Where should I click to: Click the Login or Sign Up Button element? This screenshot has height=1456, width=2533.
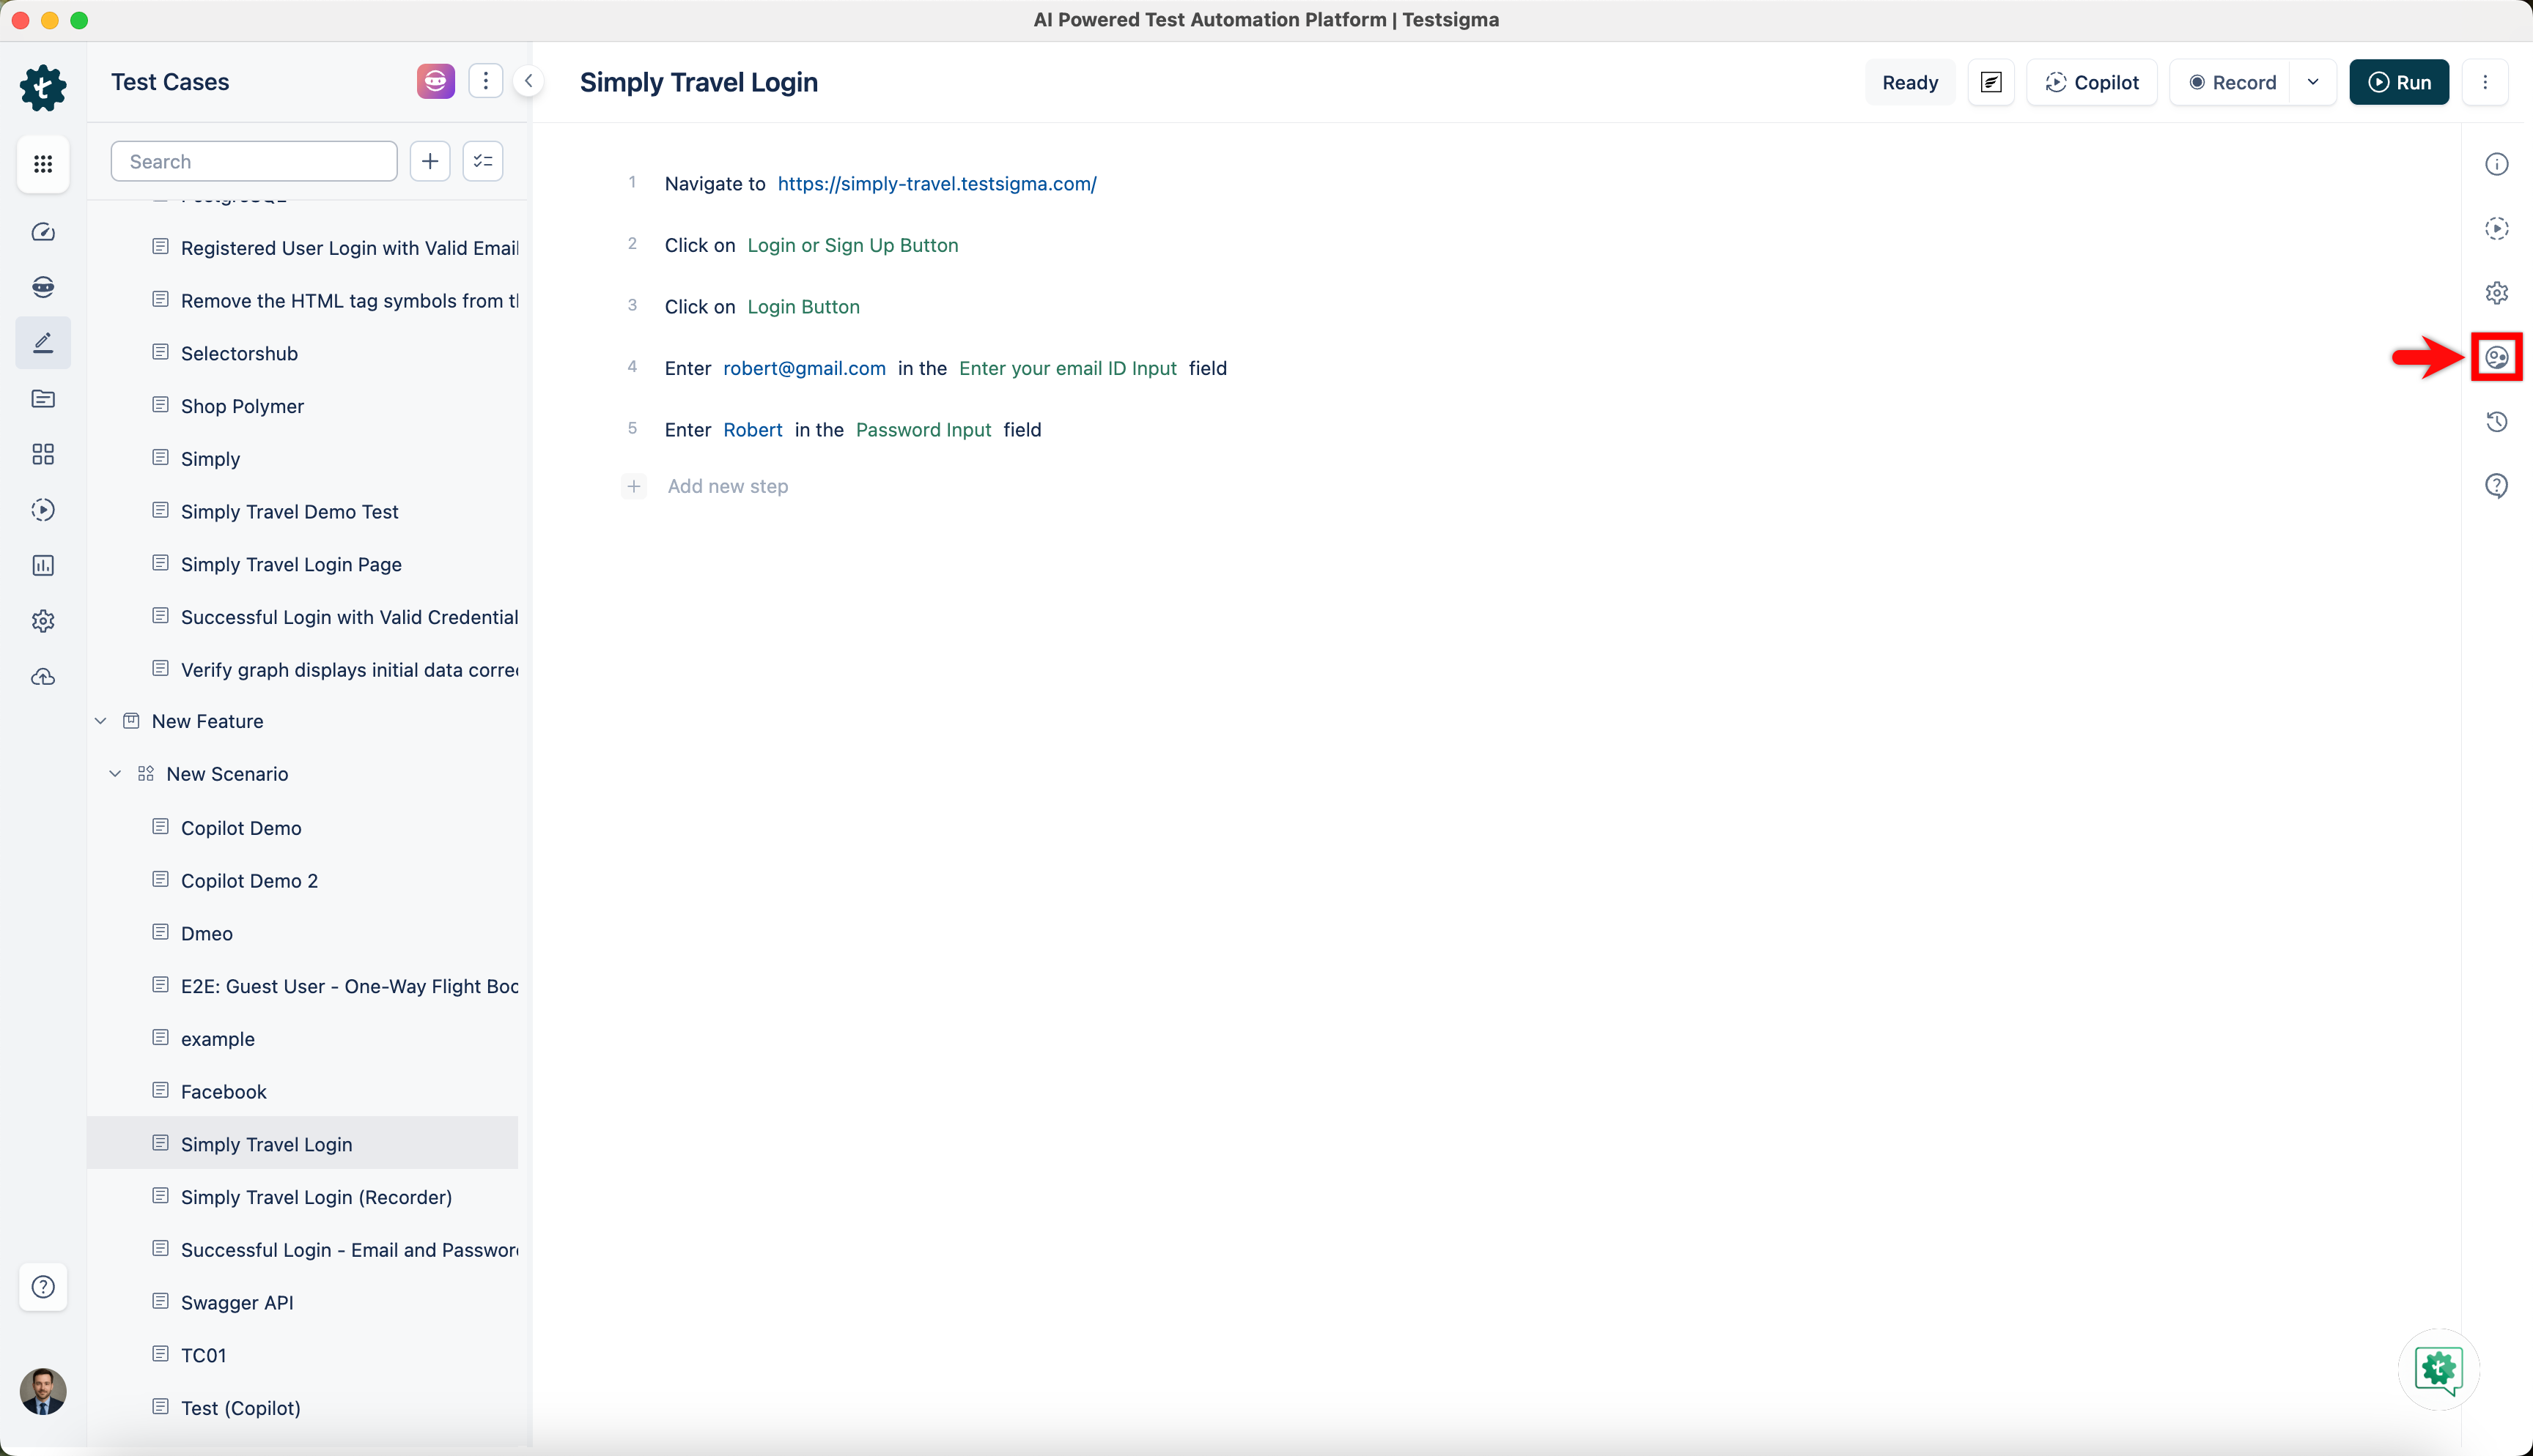[x=852, y=245]
